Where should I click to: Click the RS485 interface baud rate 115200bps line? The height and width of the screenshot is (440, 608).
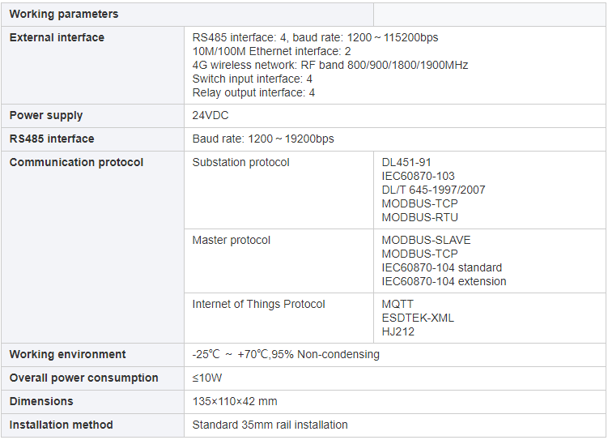(x=315, y=37)
